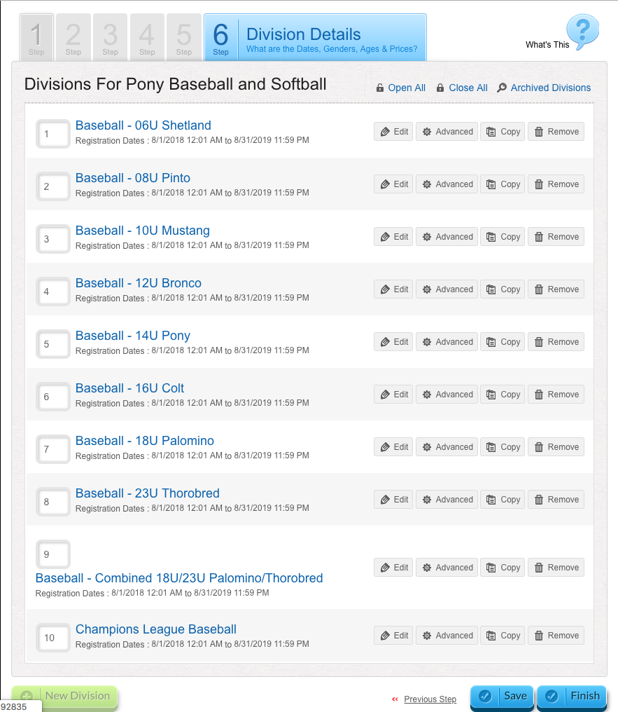Click the Close All locked padlock icon
The image size is (618, 712).
440,88
